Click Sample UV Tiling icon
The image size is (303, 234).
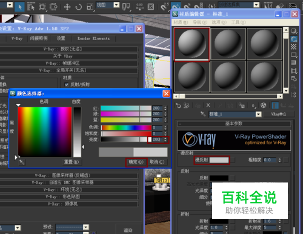[294, 55]
